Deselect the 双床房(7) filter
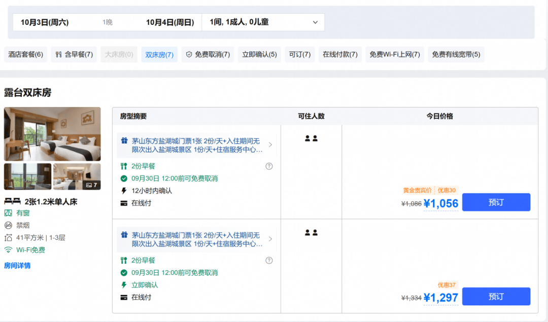The image size is (548, 322). (159, 54)
